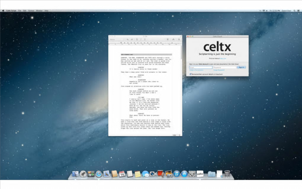
Task: Click the Wi-Fi status icon
Action: tap(264, 11)
